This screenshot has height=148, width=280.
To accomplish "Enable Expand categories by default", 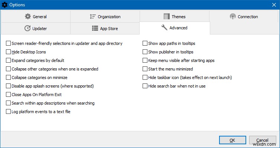I will point(8,60).
